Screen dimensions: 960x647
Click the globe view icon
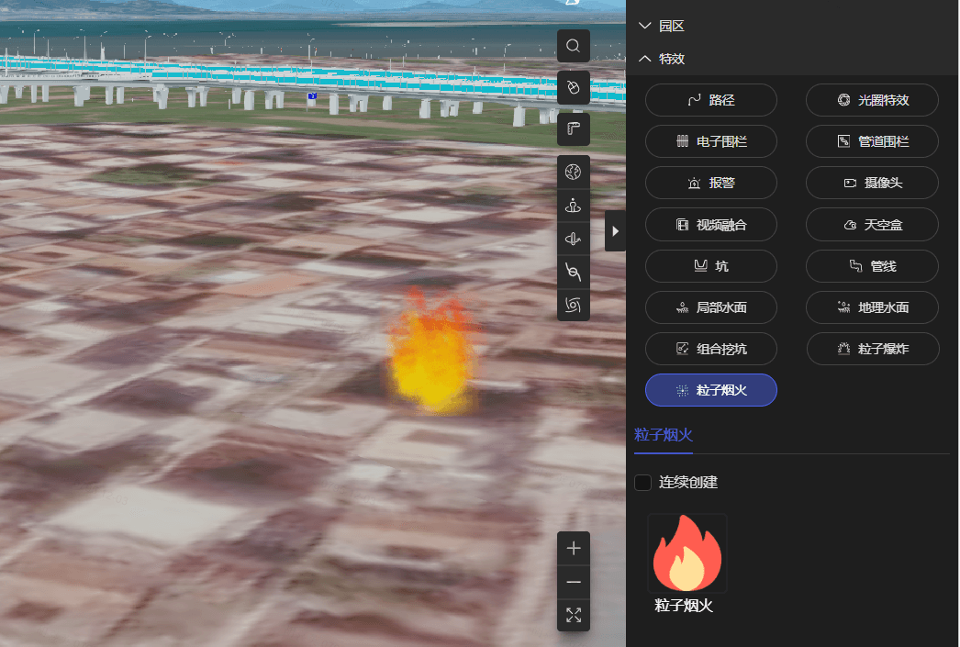(574, 172)
